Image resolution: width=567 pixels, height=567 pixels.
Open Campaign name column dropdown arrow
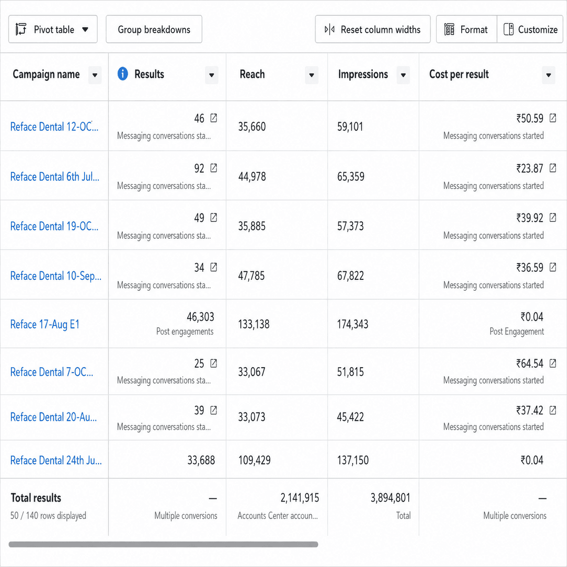(x=95, y=75)
